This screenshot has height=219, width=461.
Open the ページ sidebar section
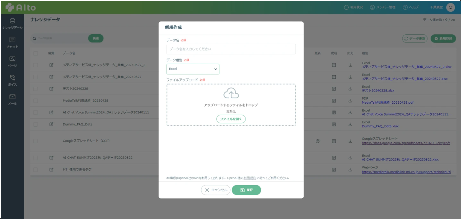(x=12, y=62)
